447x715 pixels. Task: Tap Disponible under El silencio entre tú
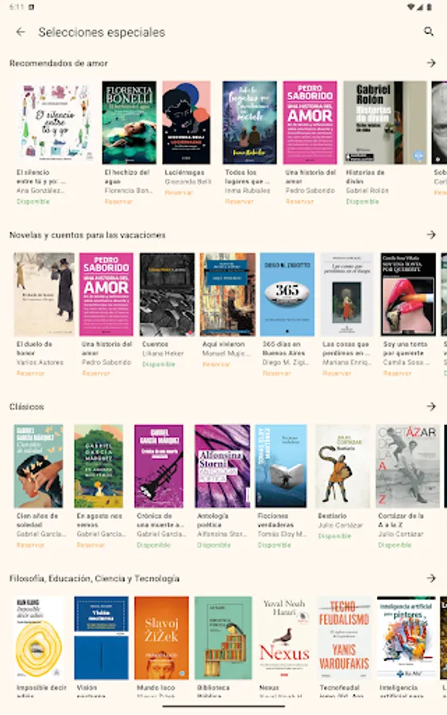tap(33, 201)
